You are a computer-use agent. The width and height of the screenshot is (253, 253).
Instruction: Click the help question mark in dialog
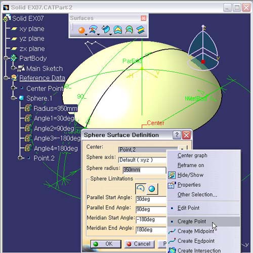pos(177,135)
